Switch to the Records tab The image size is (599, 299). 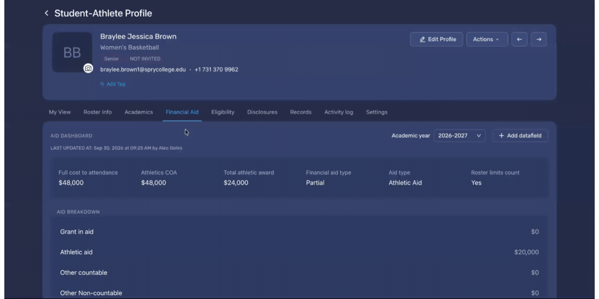coord(301,112)
